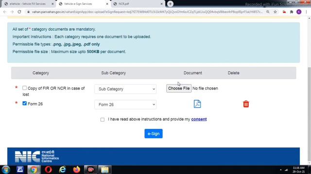Close the eVehicle Fill Services tab

52,4
